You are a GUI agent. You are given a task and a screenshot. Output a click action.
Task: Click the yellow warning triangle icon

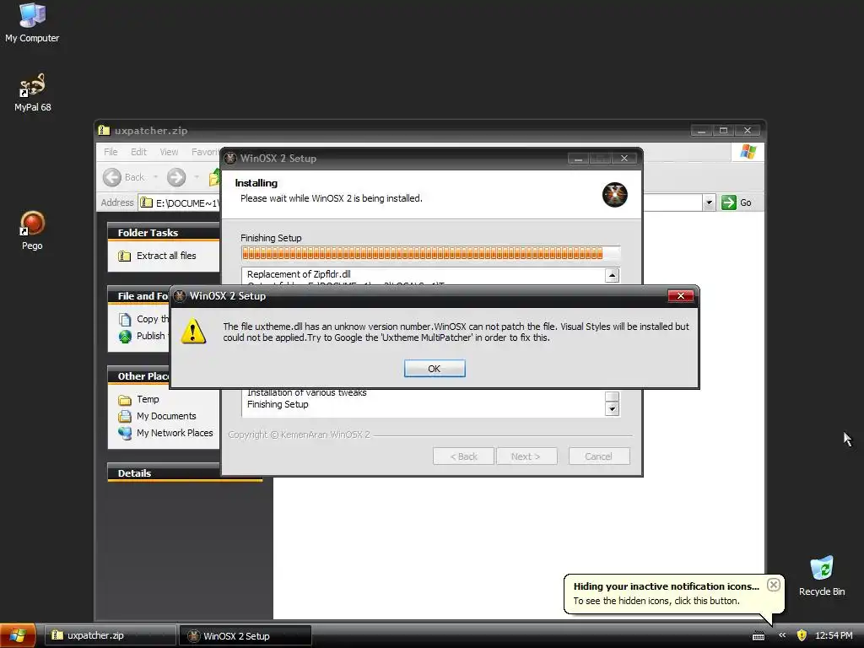pyautogui.click(x=193, y=331)
